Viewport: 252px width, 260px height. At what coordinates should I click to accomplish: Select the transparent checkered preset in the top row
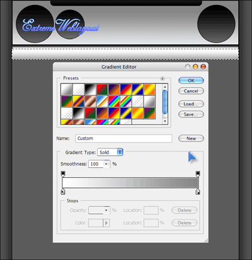coord(79,89)
